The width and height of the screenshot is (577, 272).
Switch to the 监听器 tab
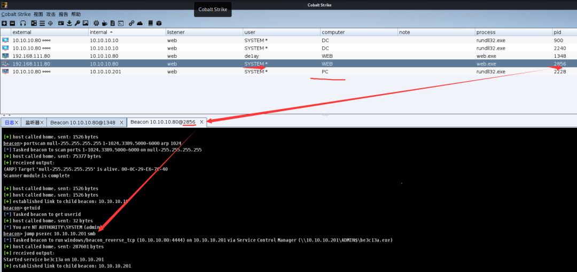pyautogui.click(x=33, y=122)
